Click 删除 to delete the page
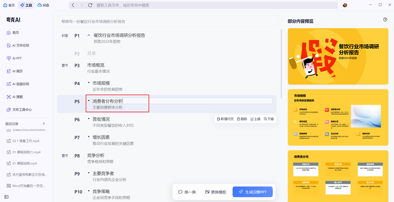The image size is (394, 202). [x=242, y=119]
